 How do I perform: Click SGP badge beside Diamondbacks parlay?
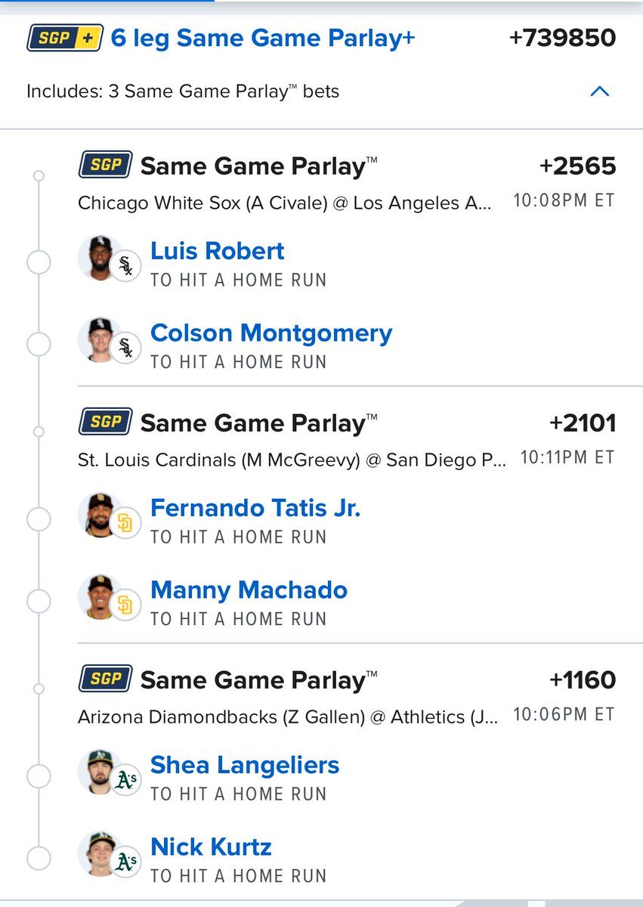pyautogui.click(x=106, y=679)
